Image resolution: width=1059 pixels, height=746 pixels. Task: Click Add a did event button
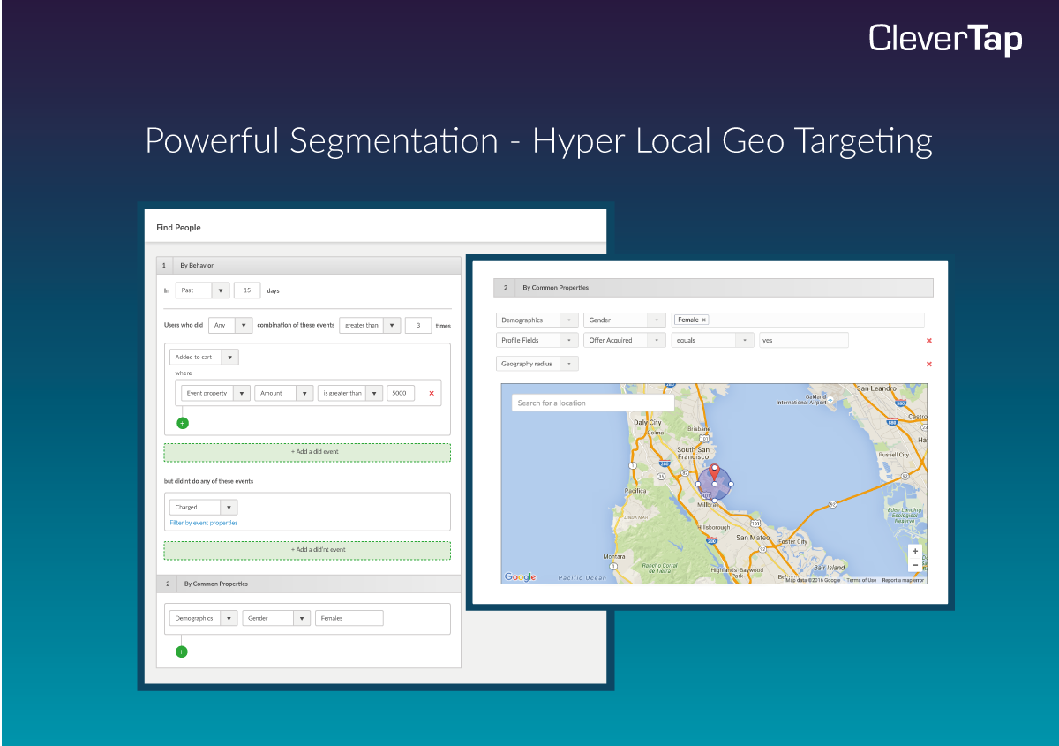[307, 452]
